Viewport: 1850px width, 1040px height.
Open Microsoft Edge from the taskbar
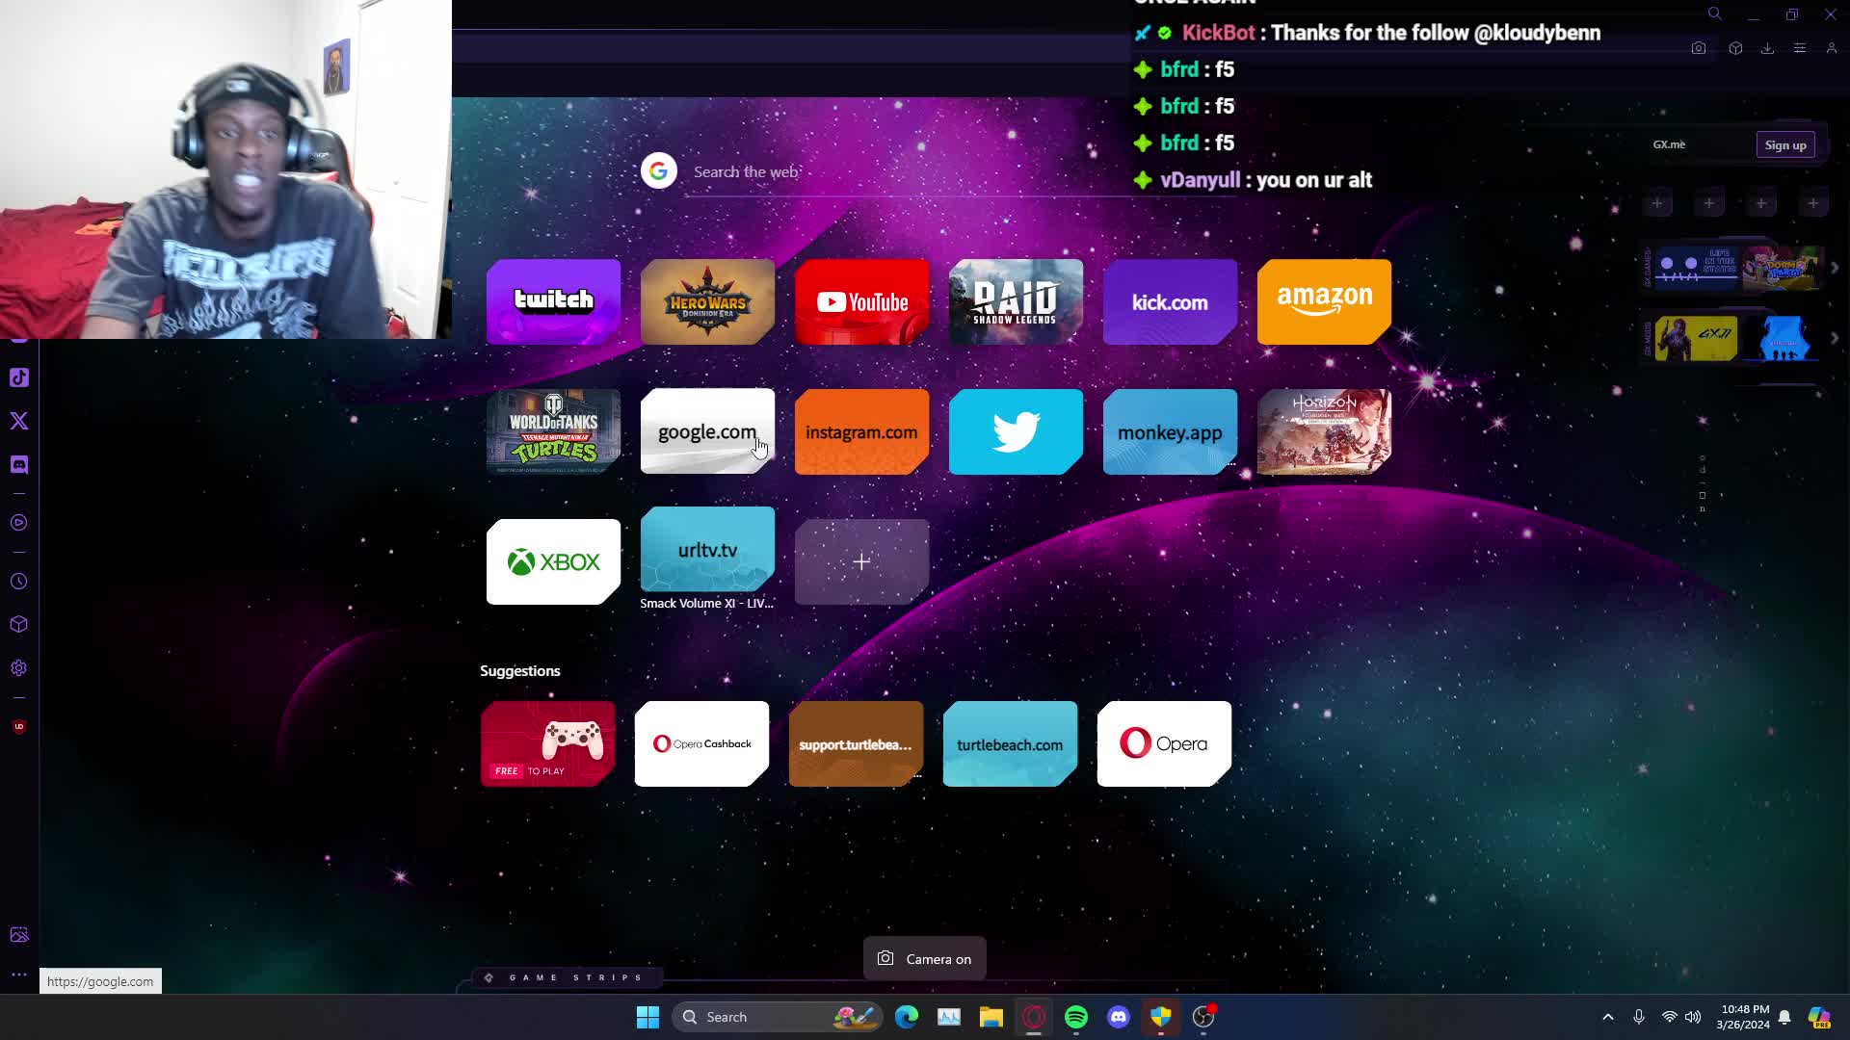click(x=907, y=1017)
